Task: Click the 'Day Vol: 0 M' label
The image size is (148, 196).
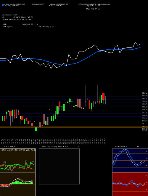Action: pyautogui.click(x=93, y=9)
